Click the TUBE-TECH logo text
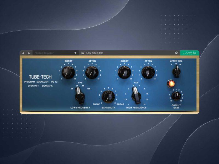The image size is (219, 164). pyautogui.click(x=40, y=77)
